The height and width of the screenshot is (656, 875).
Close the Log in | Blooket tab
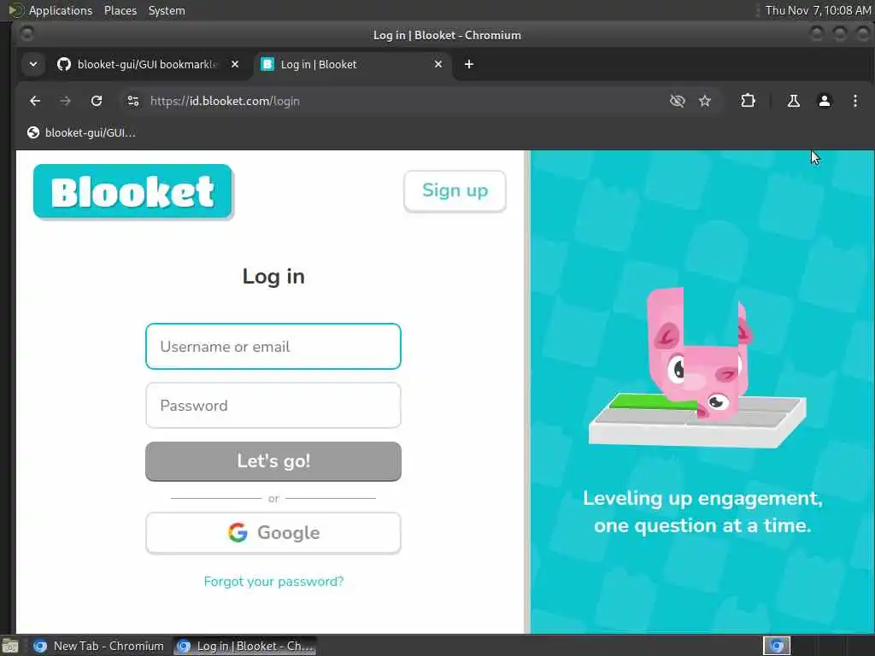tap(438, 64)
